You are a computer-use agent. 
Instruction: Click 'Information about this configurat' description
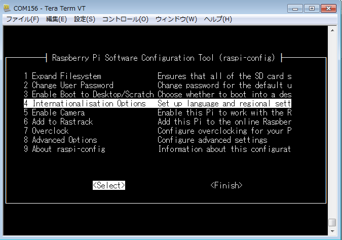[x=224, y=149]
